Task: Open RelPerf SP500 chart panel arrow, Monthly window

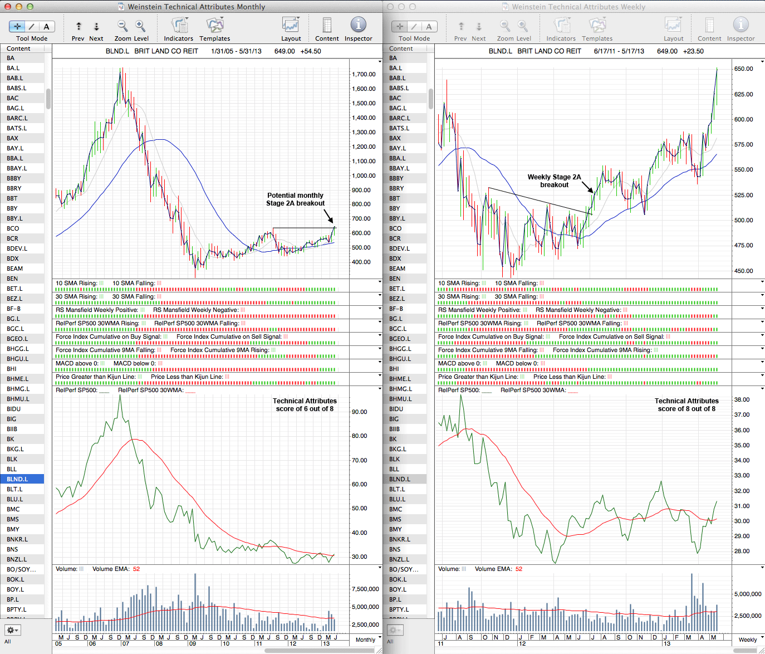Action: (x=380, y=389)
